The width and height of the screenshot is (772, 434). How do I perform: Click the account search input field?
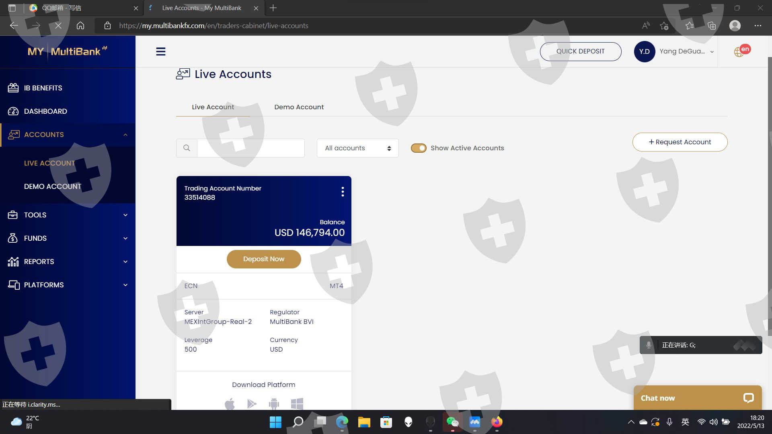pos(250,148)
